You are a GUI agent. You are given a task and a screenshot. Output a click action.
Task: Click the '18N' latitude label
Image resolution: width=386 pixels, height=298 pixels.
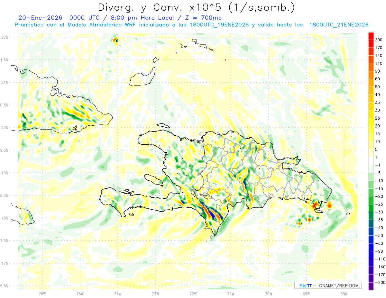coord(5,218)
